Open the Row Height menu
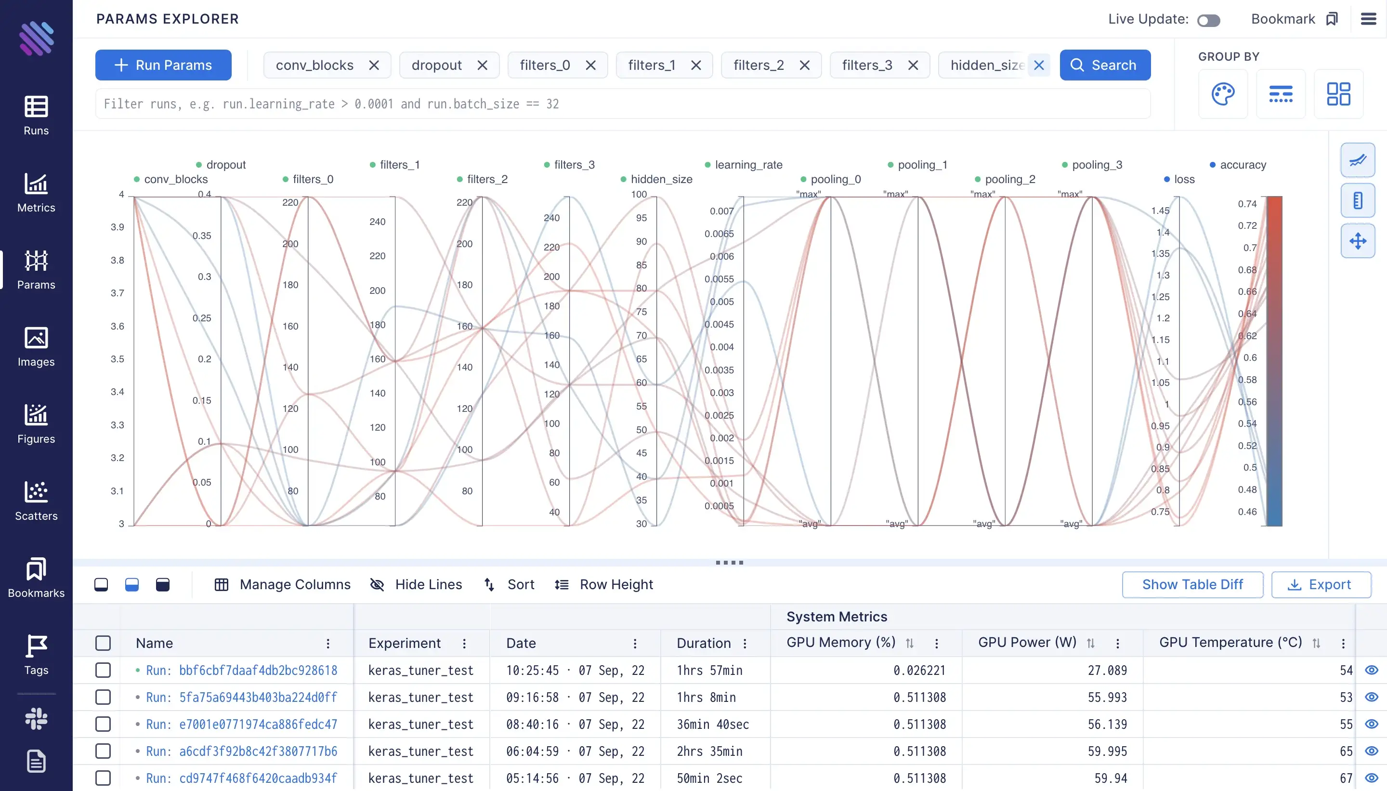 603,584
